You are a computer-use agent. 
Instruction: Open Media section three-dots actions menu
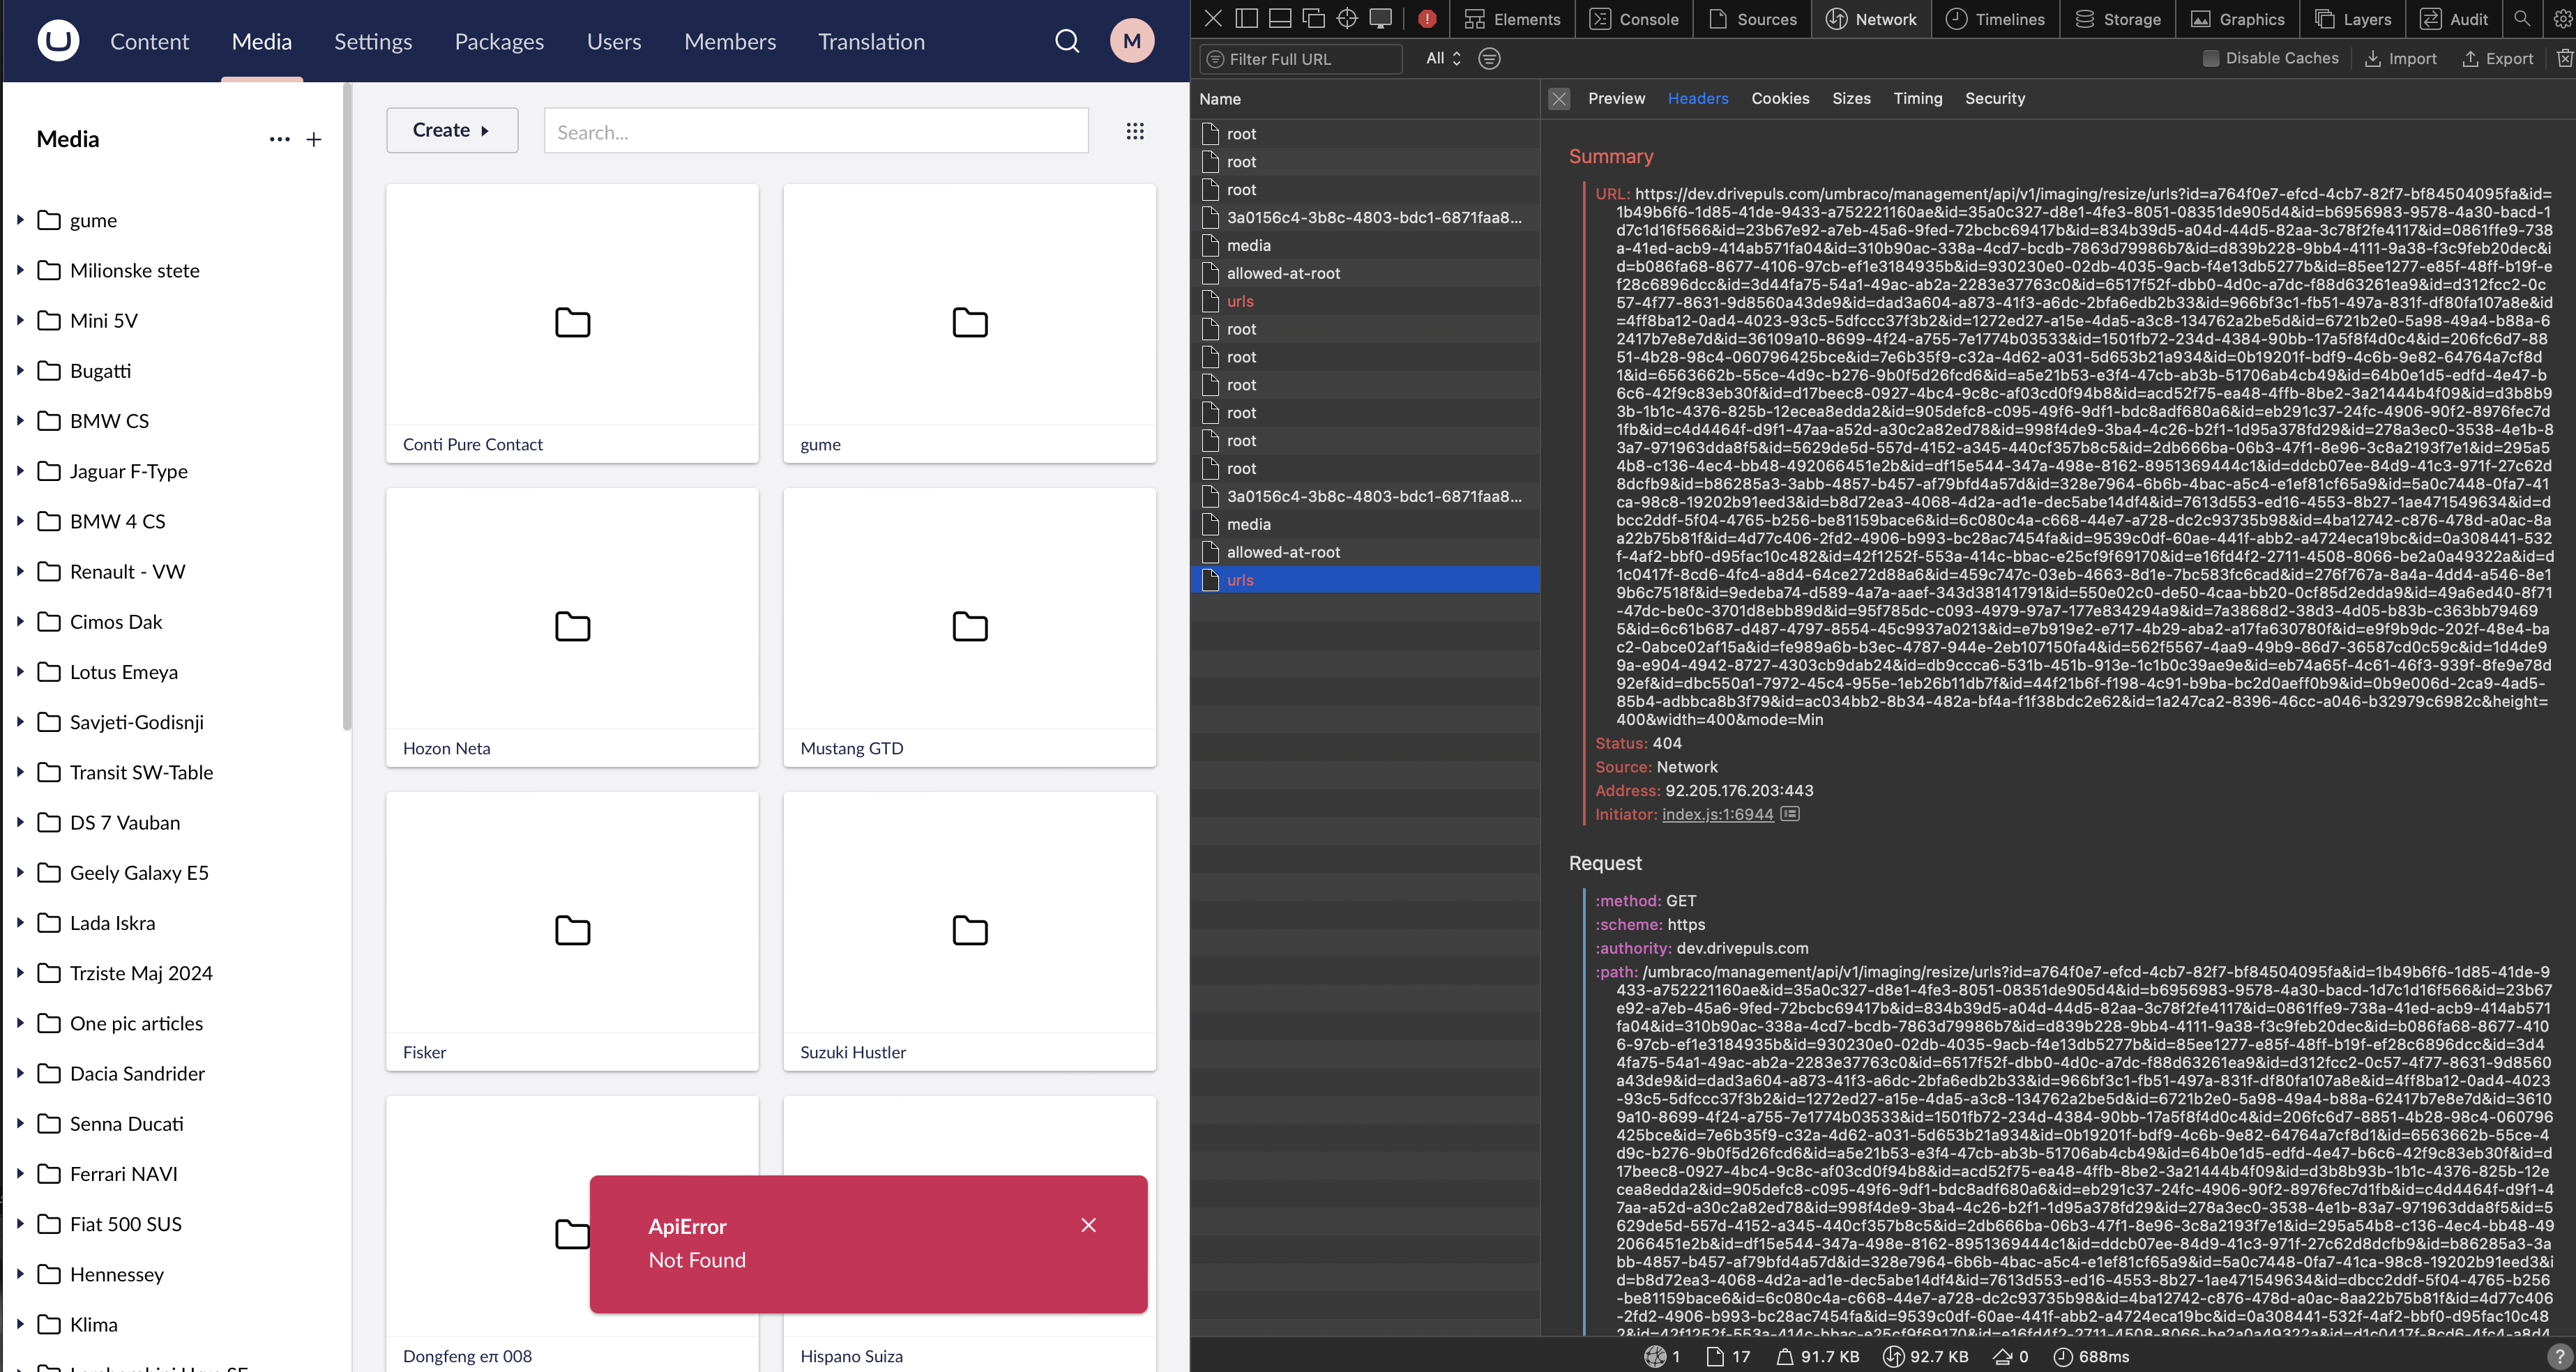279,139
